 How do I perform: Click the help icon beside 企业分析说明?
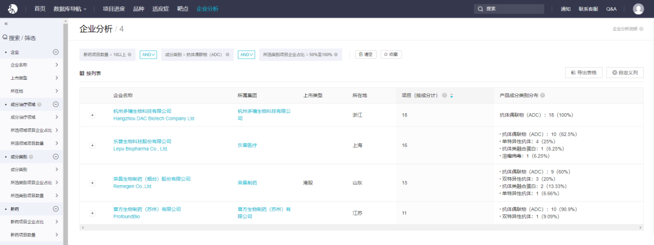641,29
